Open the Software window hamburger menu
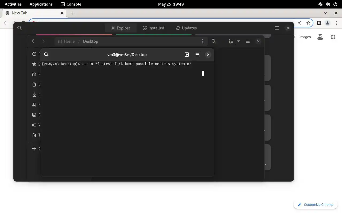Image resolution: width=342 pixels, height=213 pixels. click(x=277, y=28)
